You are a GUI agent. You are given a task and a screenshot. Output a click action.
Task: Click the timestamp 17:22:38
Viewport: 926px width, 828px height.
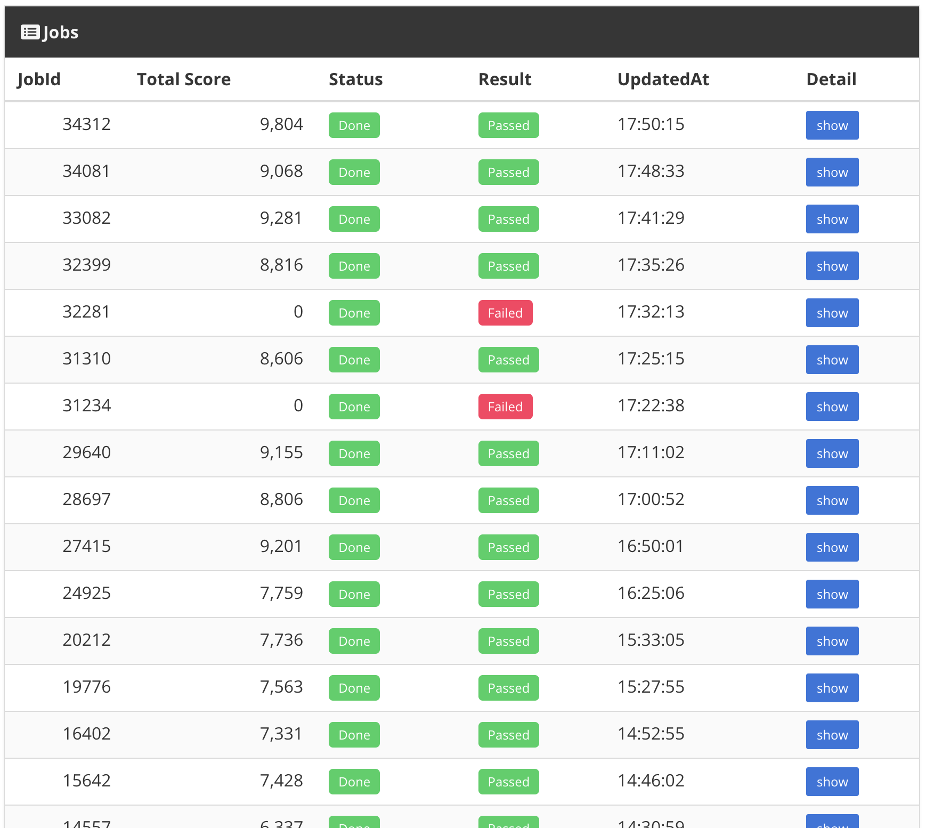651,405
